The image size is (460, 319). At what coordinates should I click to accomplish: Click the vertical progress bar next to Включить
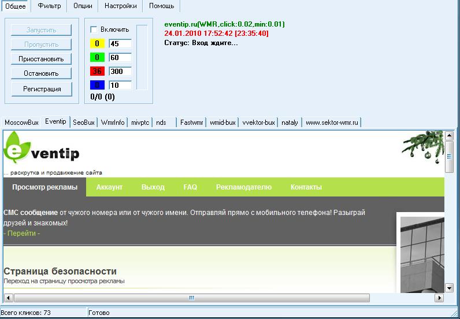(x=142, y=57)
